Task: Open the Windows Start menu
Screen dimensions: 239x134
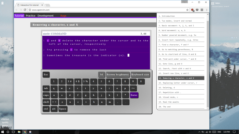Action: pyautogui.click(x=2, y=132)
